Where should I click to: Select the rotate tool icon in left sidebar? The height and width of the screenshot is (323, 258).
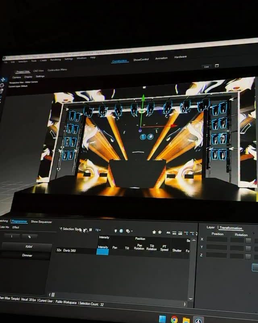point(2,85)
